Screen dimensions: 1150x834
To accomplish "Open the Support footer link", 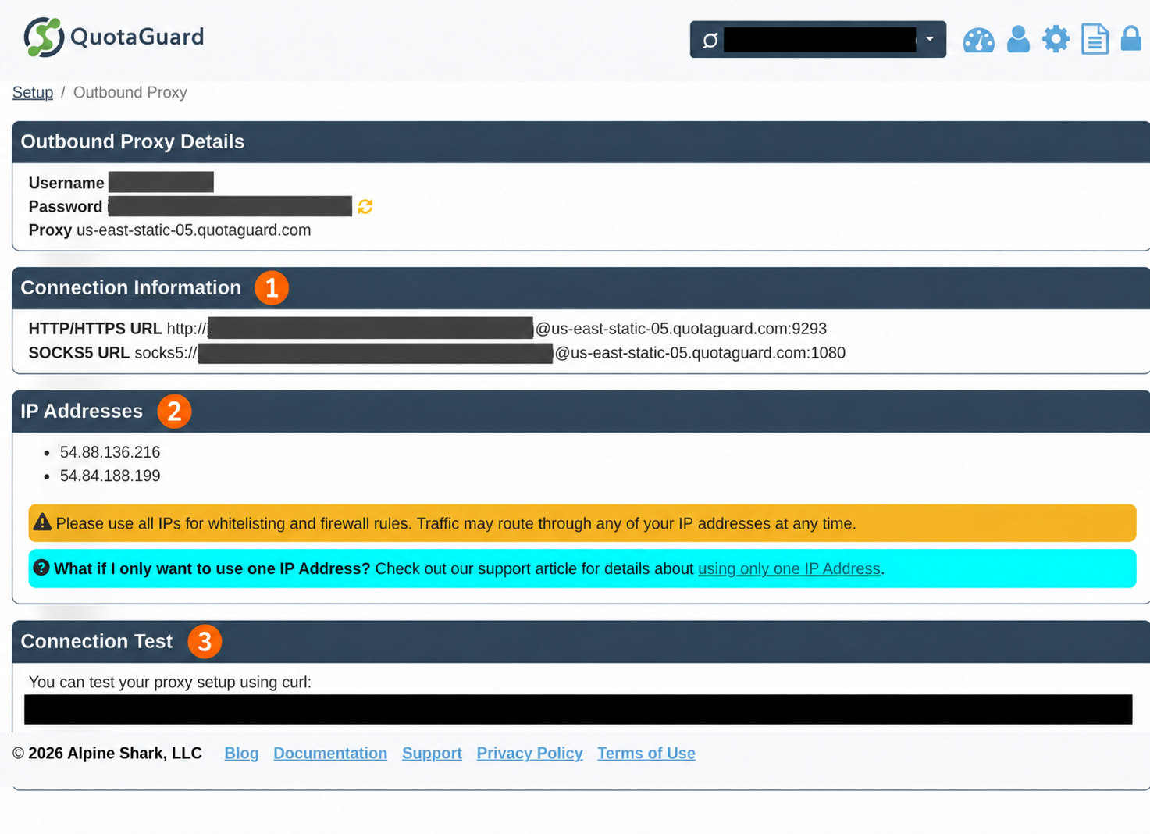I will click(x=432, y=754).
